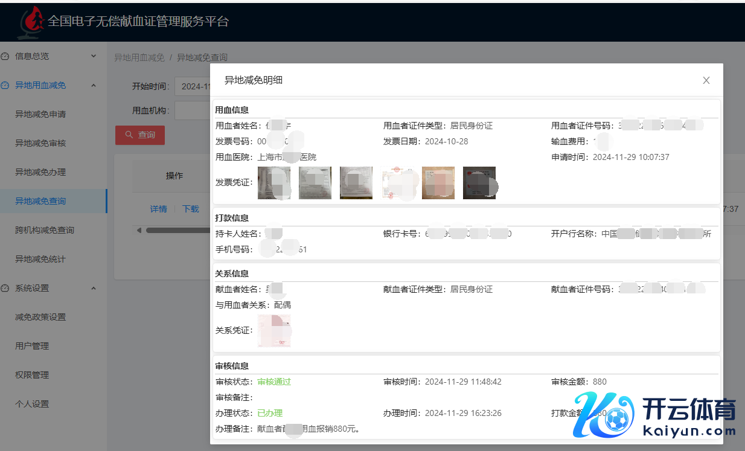
Task: Open 异地减免申请 in sidebar
Action: point(40,114)
